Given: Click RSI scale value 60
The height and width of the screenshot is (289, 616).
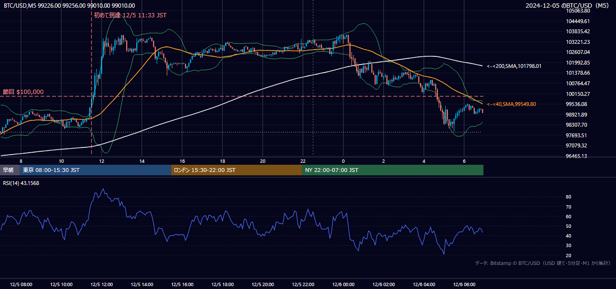Looking at the screenshot, I should click(x=569, y=216).
